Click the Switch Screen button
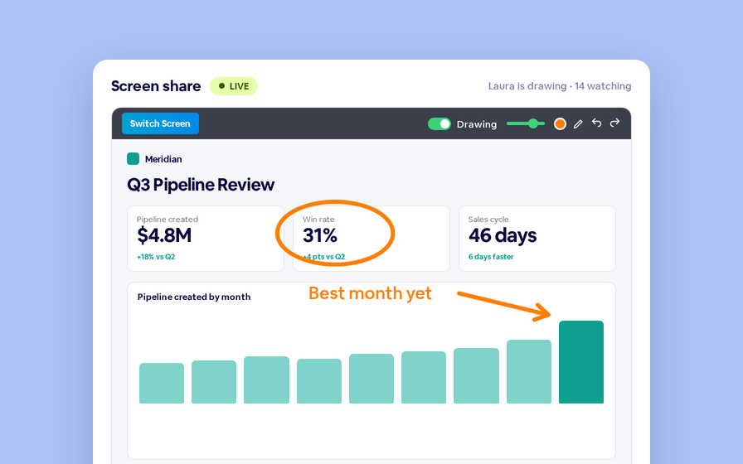743x464 pixels. tap(160, 123)
